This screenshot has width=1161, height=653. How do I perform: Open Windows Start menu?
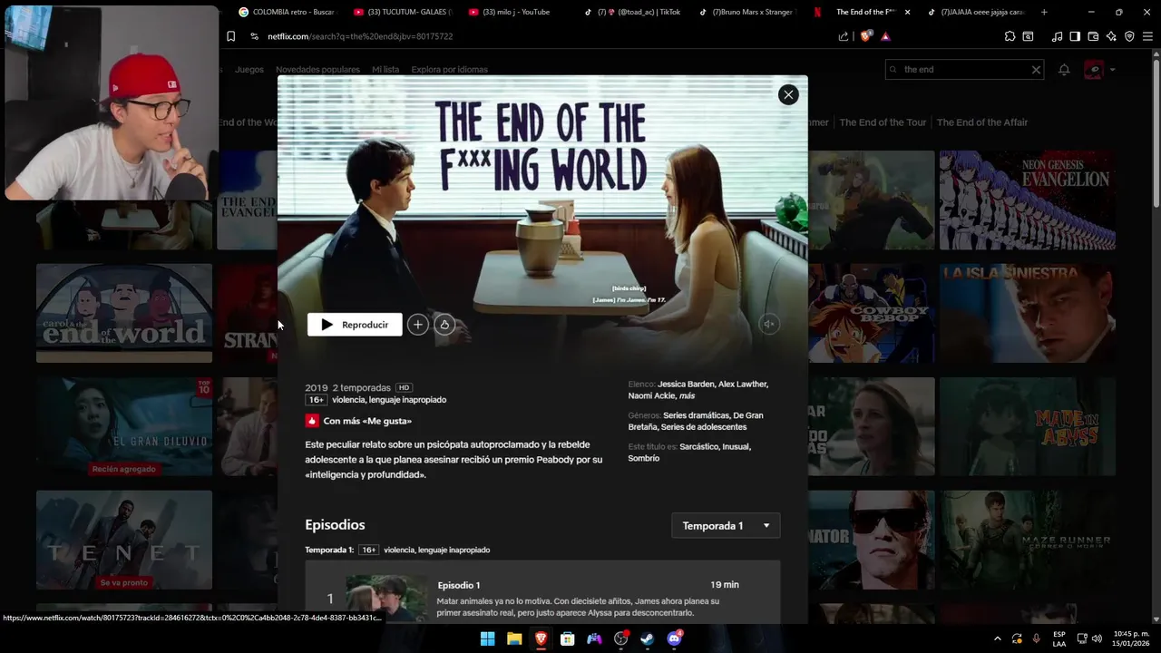pyautogui.click(x=487, y=638)
